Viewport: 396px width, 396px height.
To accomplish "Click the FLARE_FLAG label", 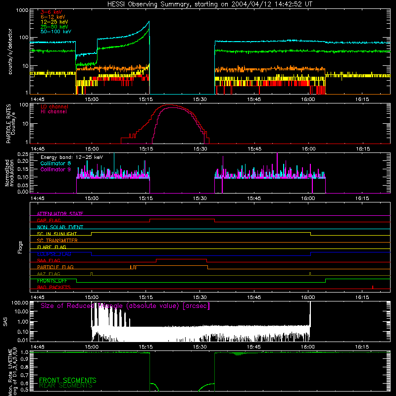I will [x=51, y=247].
